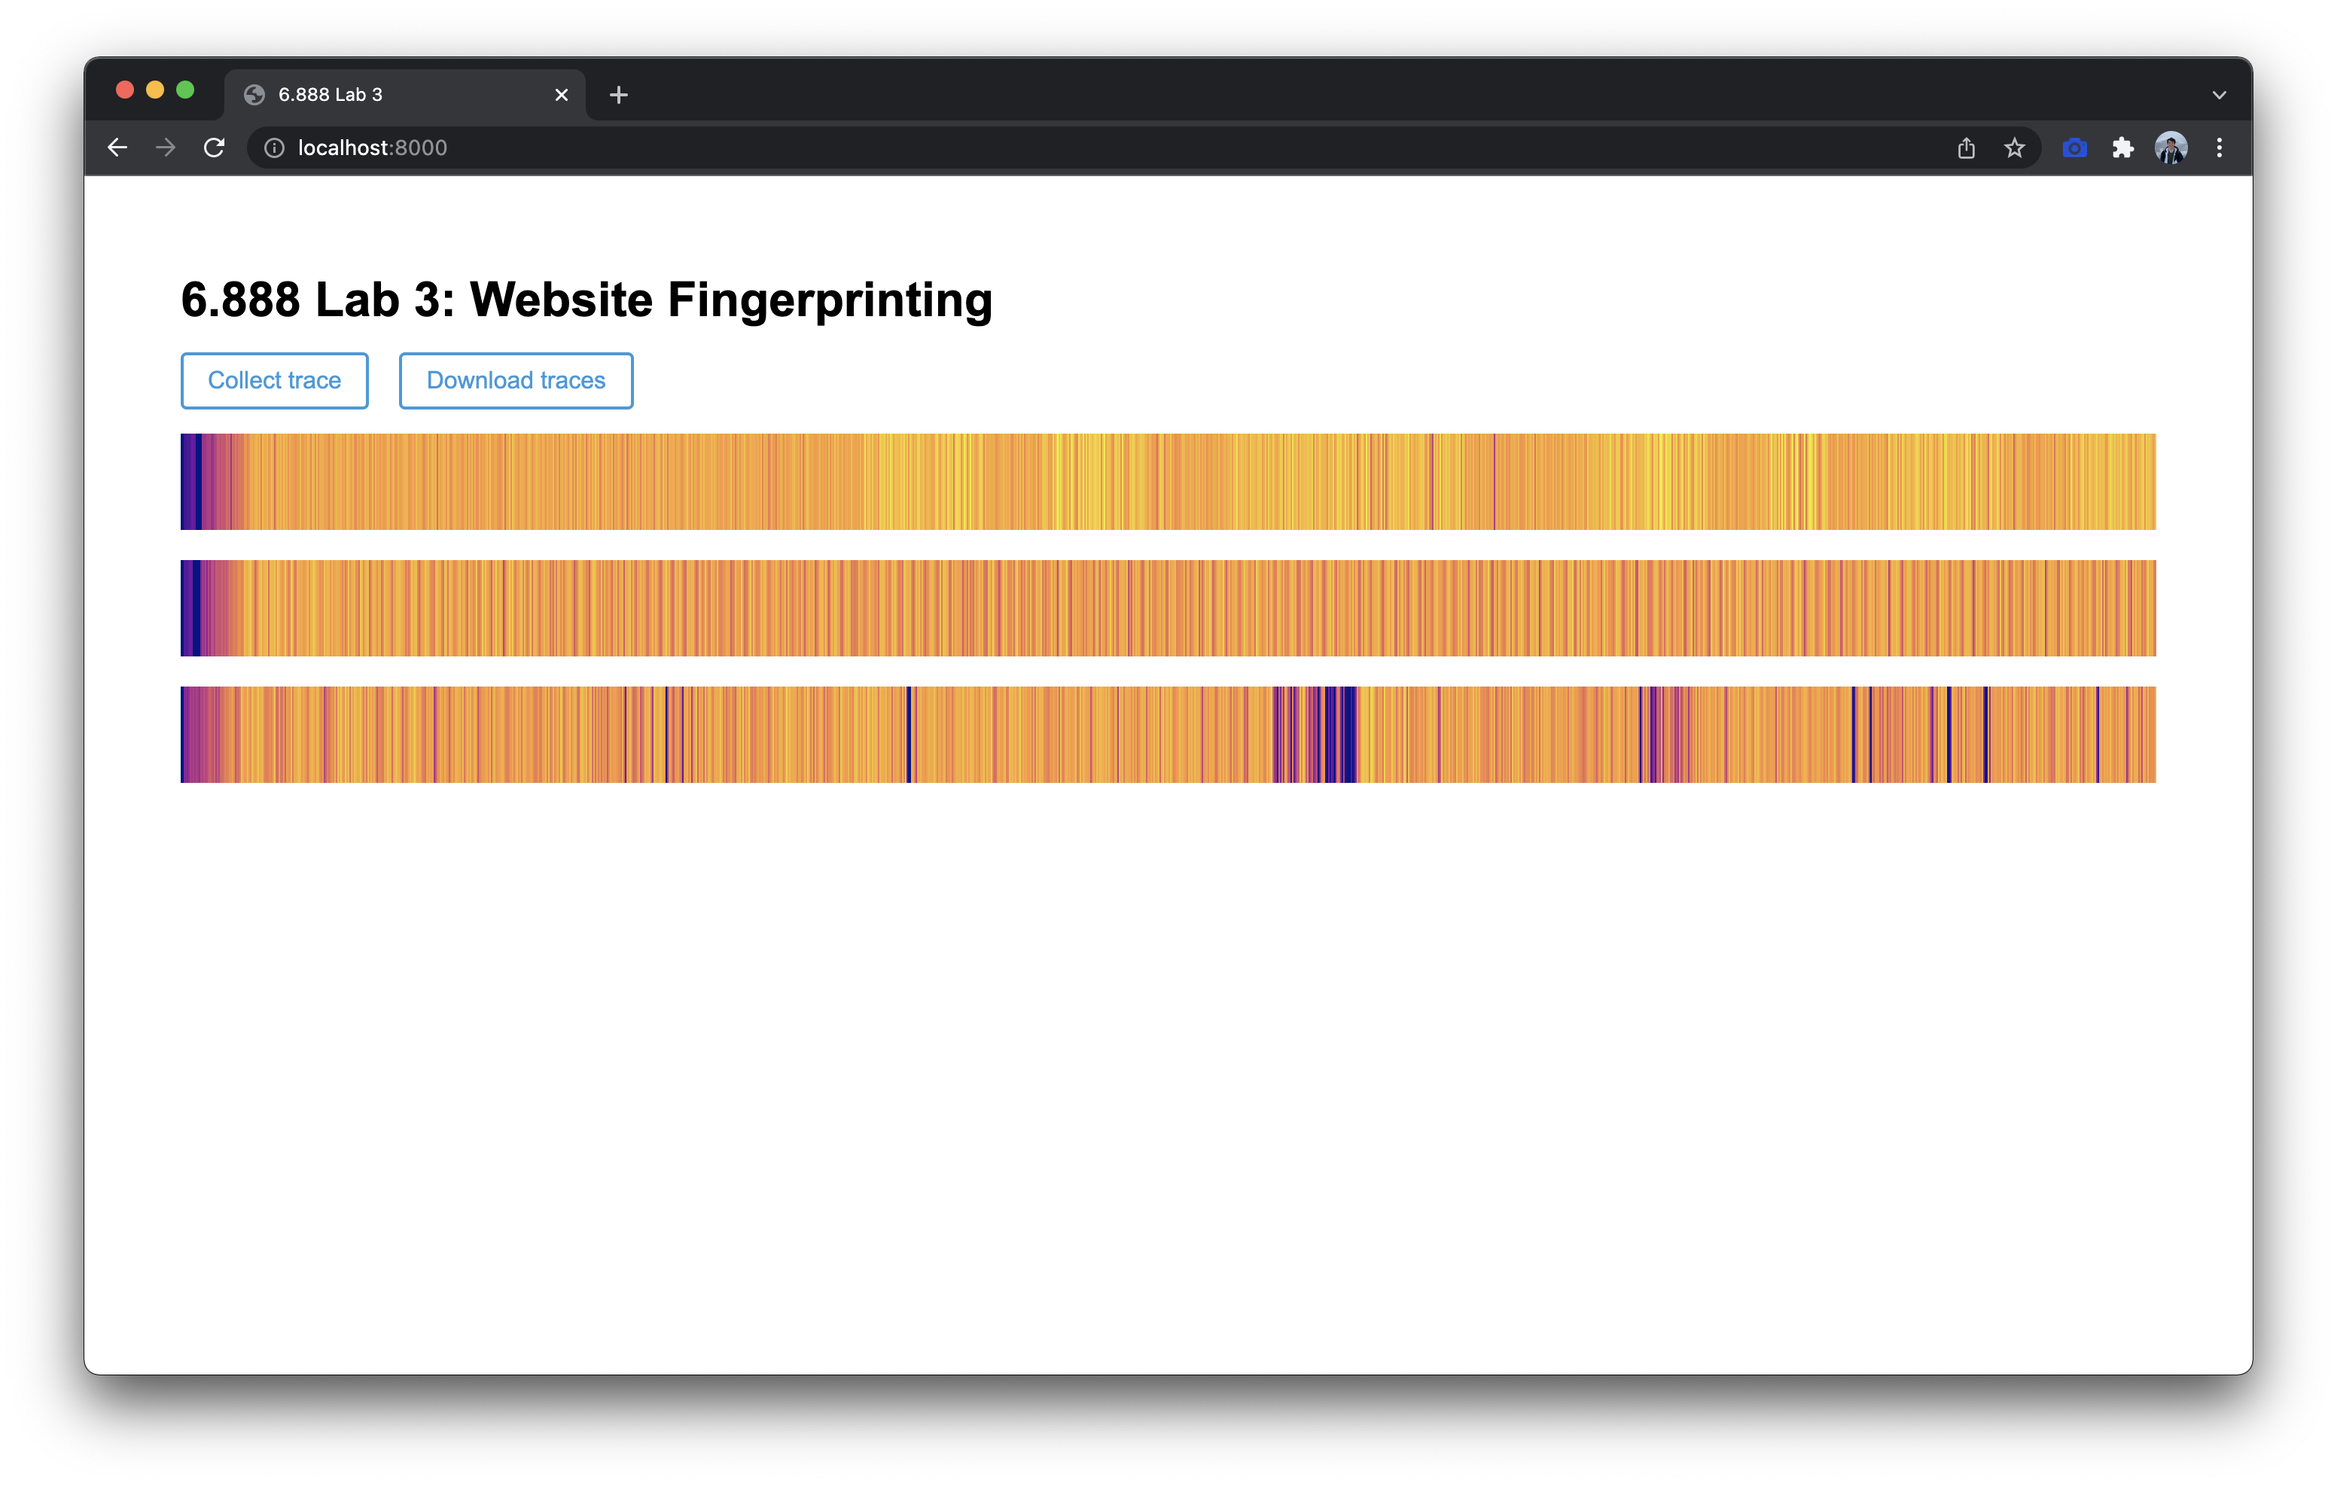Reload the localhost page
The width and height of the screenshot is (2337, 1486).
tap(215, 148)
